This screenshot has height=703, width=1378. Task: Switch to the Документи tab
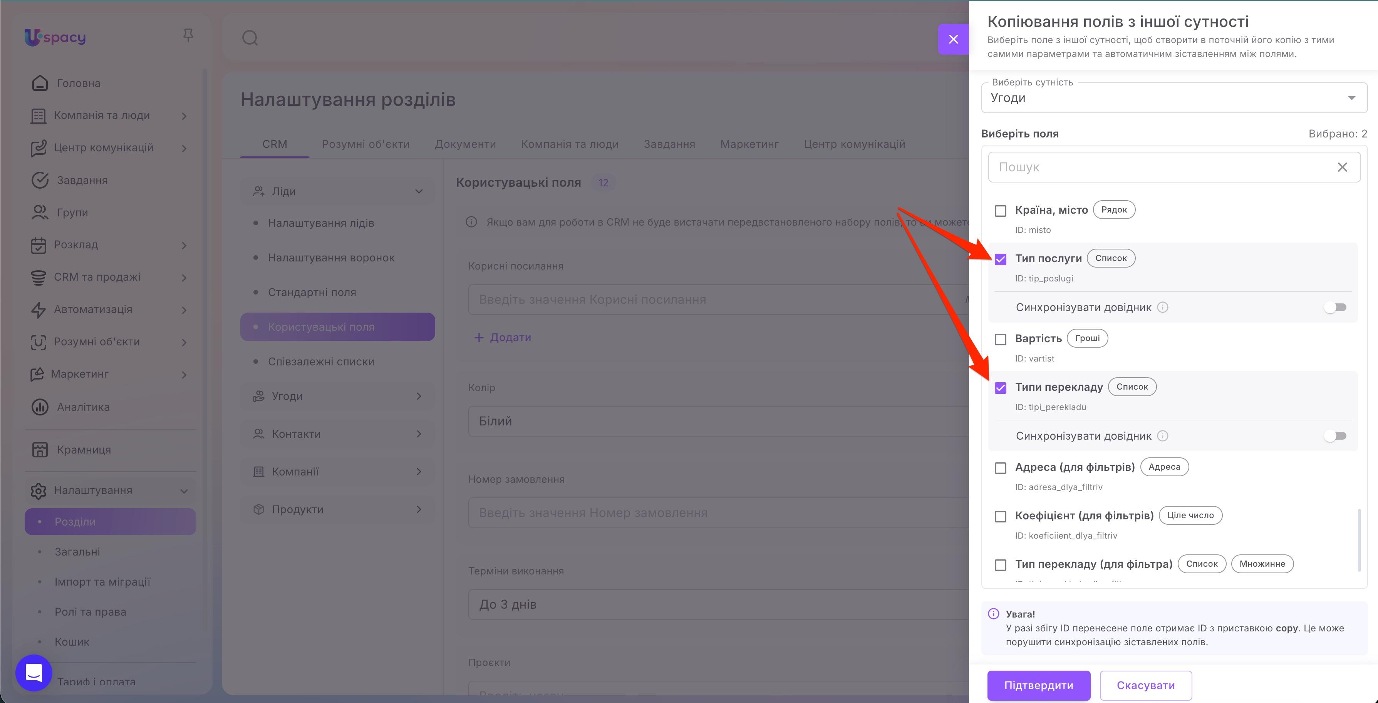465,144
